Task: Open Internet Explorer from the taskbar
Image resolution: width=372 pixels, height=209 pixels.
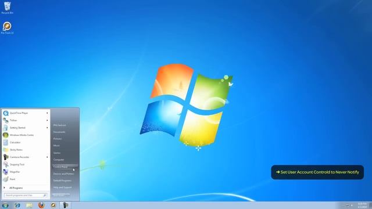Action: click(x=17, y=205)
